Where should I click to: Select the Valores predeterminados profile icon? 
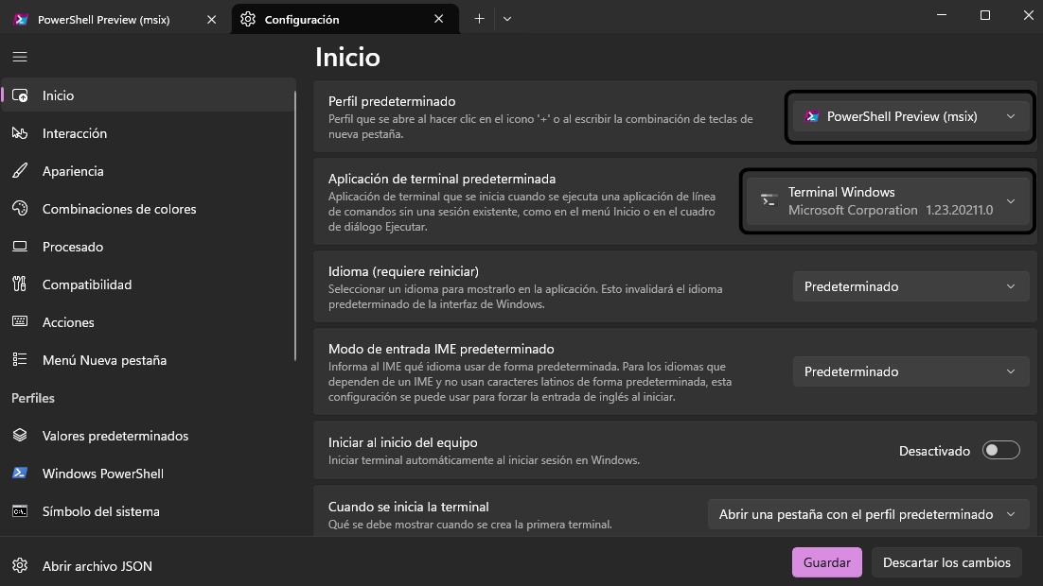point(20,435)
